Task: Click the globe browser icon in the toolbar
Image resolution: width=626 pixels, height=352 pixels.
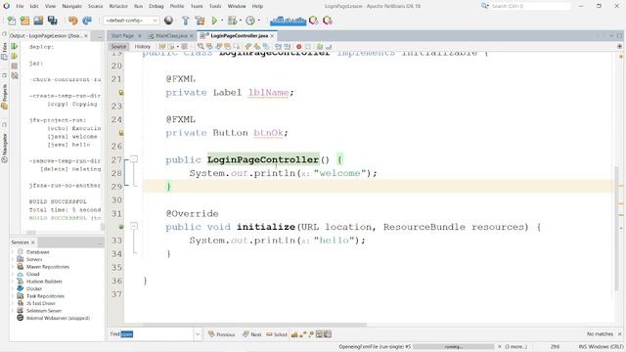Action: (x=169, y=21)
